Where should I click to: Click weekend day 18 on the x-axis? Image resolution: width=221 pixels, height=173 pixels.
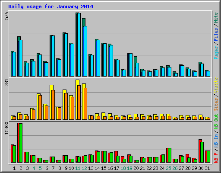(123, 168)
